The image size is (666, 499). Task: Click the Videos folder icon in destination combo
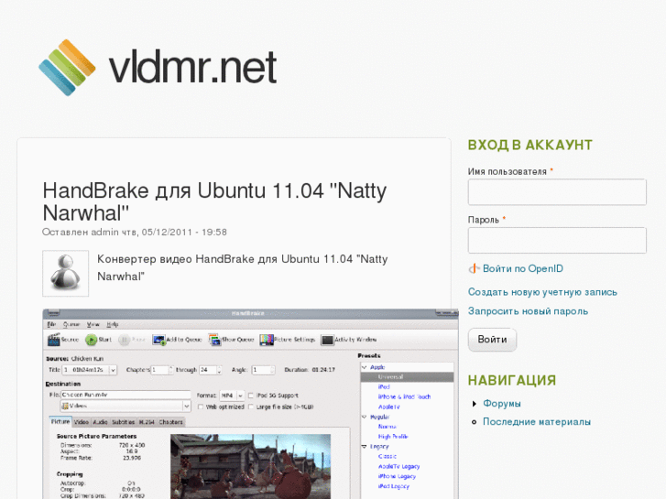65,406
